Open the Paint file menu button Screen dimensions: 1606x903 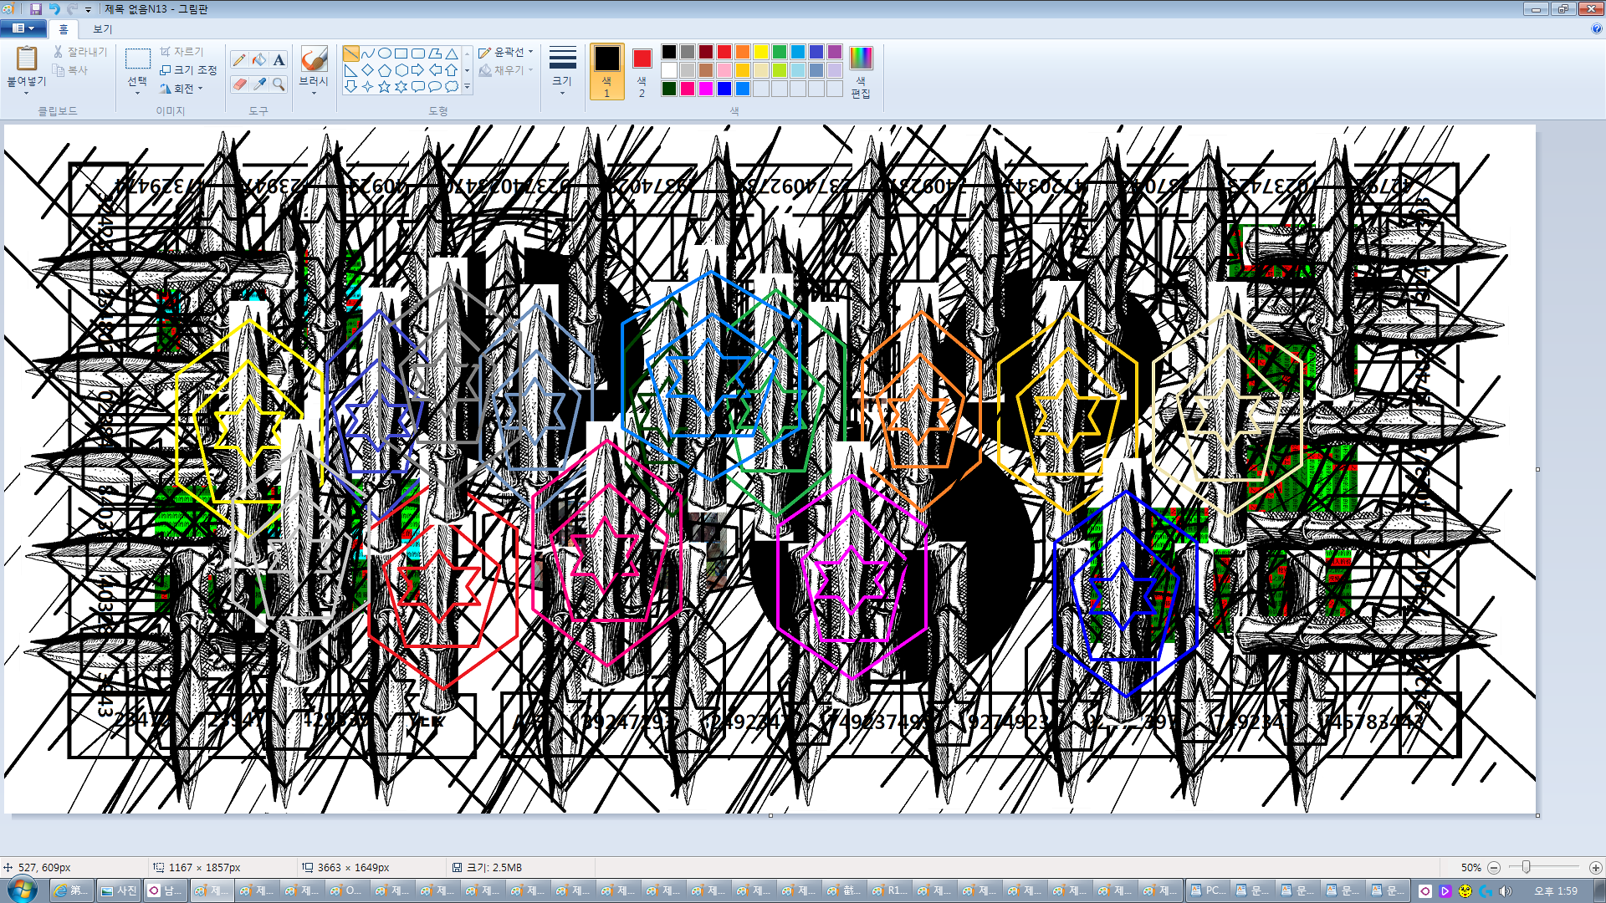tap(23, 28)
